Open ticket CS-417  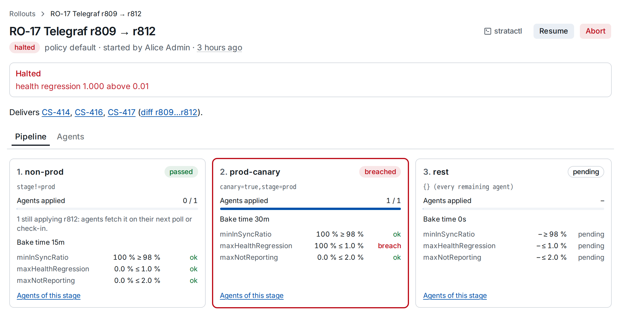pyautogui.click(x=122, y=112)
